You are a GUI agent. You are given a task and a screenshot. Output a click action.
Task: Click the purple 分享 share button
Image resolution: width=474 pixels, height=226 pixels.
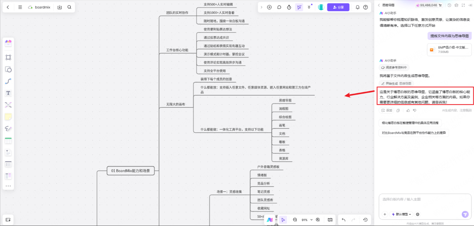point(338,7)
